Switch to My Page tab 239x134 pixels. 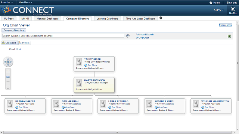(9, 19)
